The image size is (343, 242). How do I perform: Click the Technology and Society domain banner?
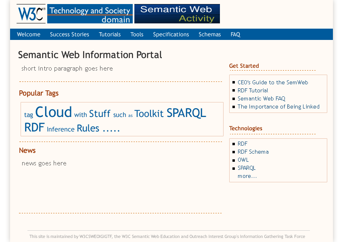click(90, 14)
